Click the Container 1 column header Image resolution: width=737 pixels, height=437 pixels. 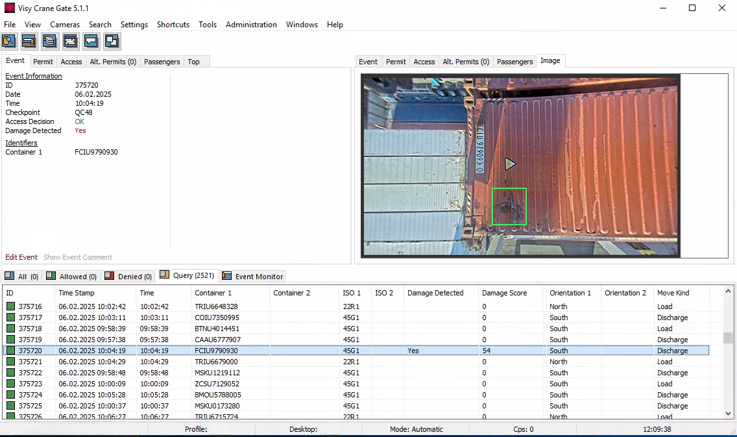(213, 293)
